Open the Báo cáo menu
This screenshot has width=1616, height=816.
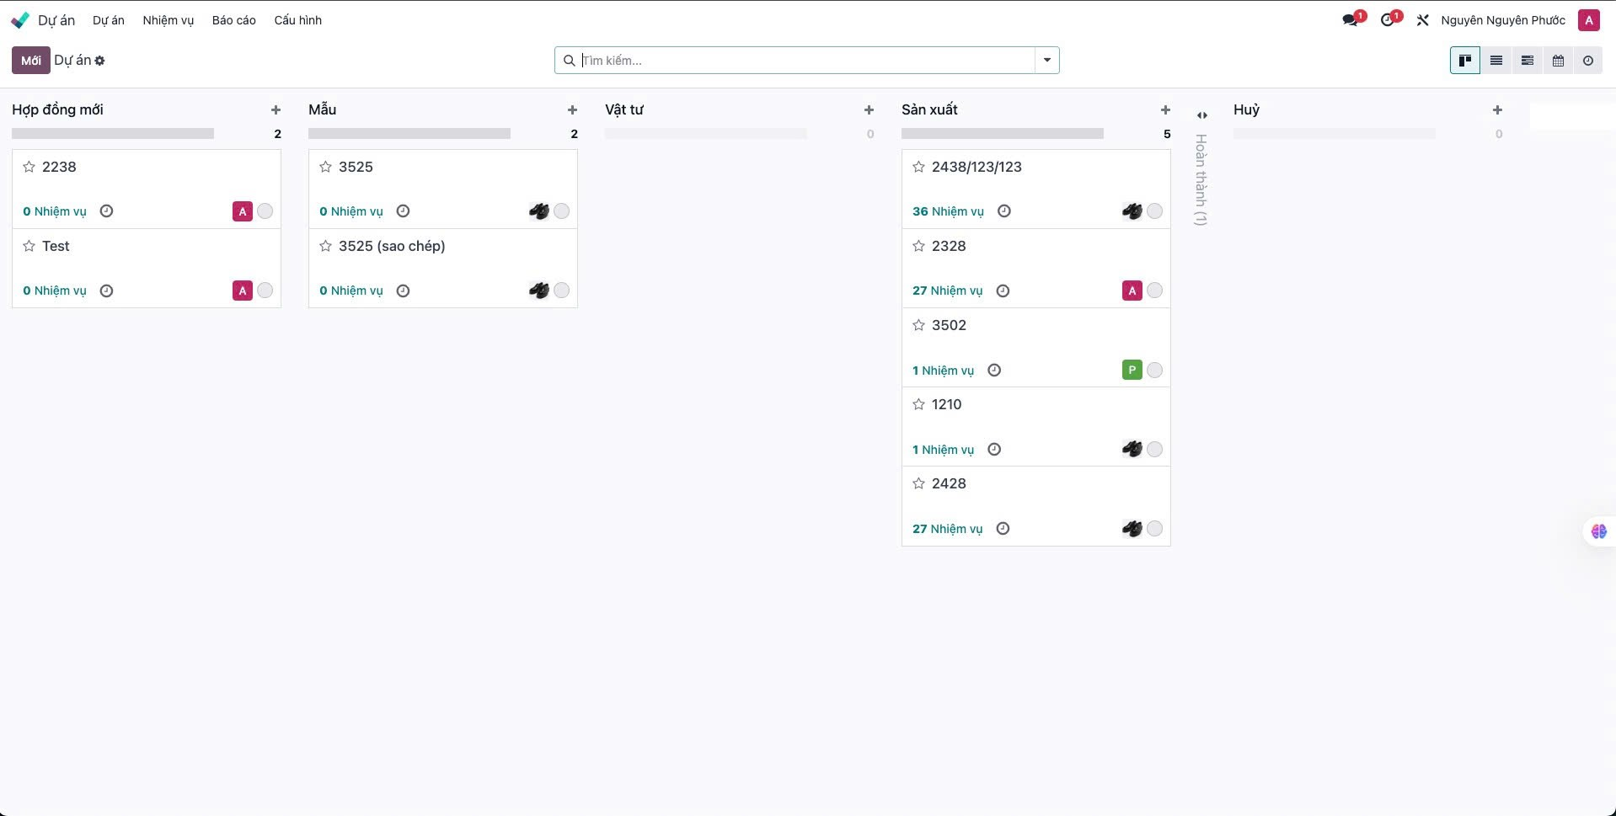tap(233, 20)
